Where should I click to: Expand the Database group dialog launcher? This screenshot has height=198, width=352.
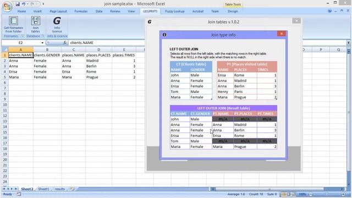pyautogui.click(x=43, y=36)
